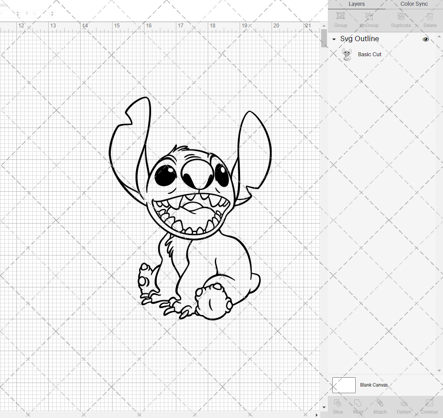
Task: Open the Color Sync tab
Action: (414, 4)
